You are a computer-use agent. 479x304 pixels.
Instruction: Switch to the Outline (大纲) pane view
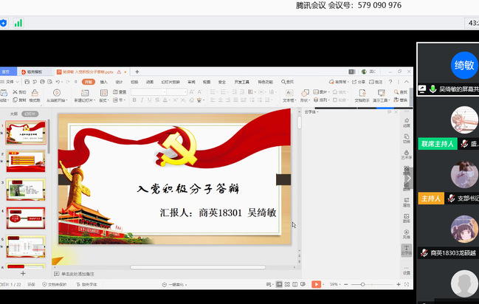coord(13,114)
